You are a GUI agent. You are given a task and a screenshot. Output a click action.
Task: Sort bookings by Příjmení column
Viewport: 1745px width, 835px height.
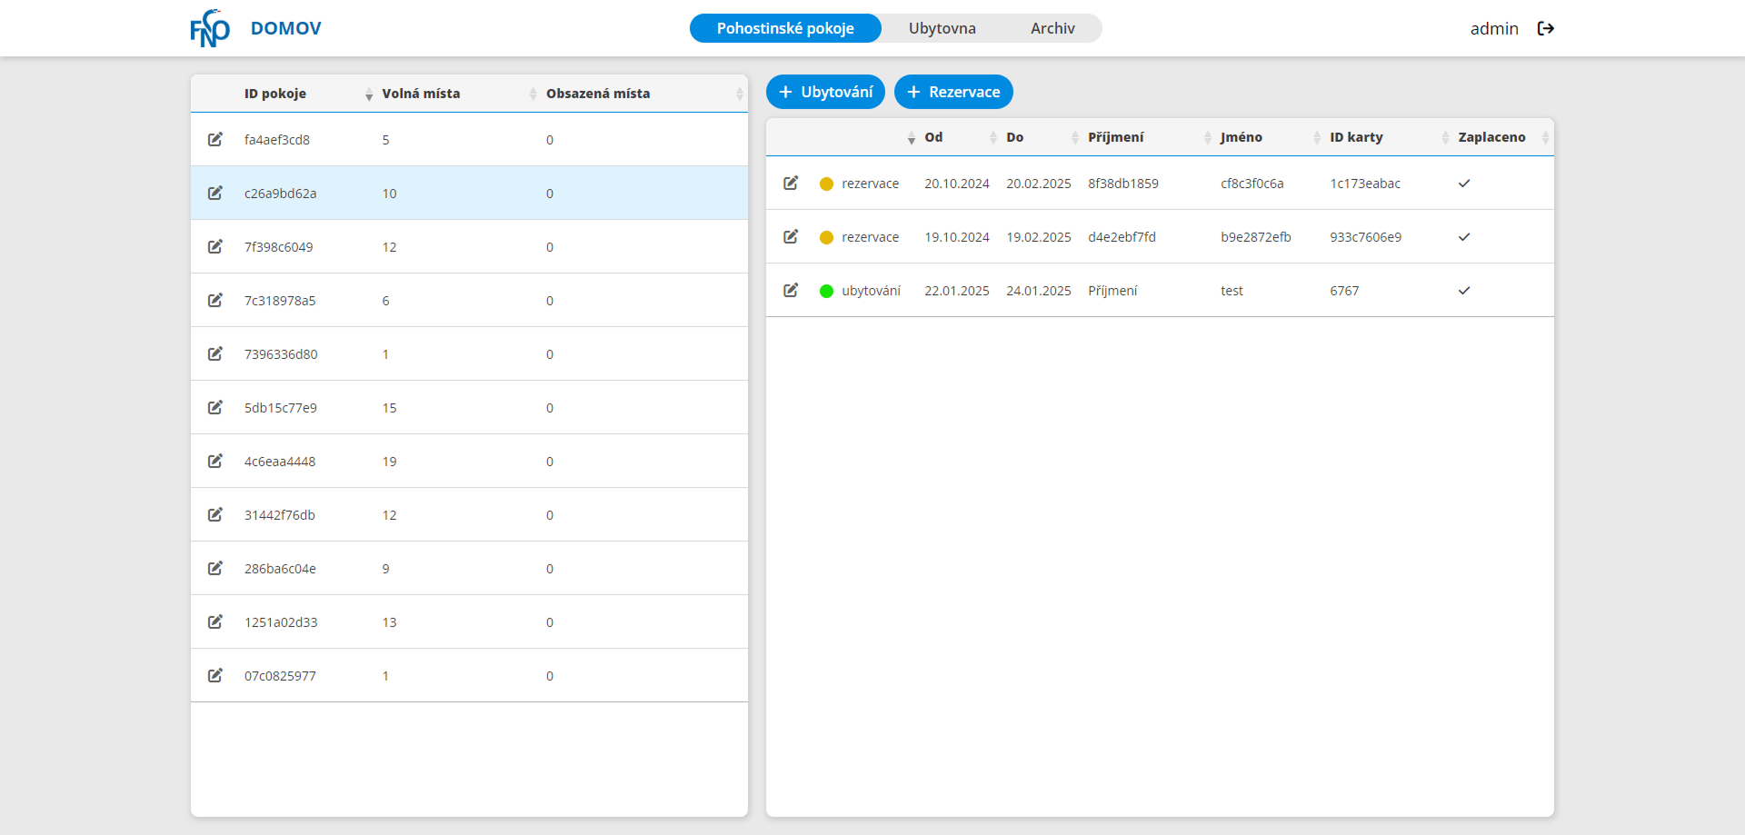[x=1115, y=137]
